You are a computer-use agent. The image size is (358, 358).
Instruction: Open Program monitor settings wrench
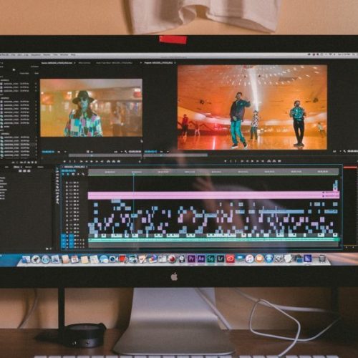click(x=344, y=151)
